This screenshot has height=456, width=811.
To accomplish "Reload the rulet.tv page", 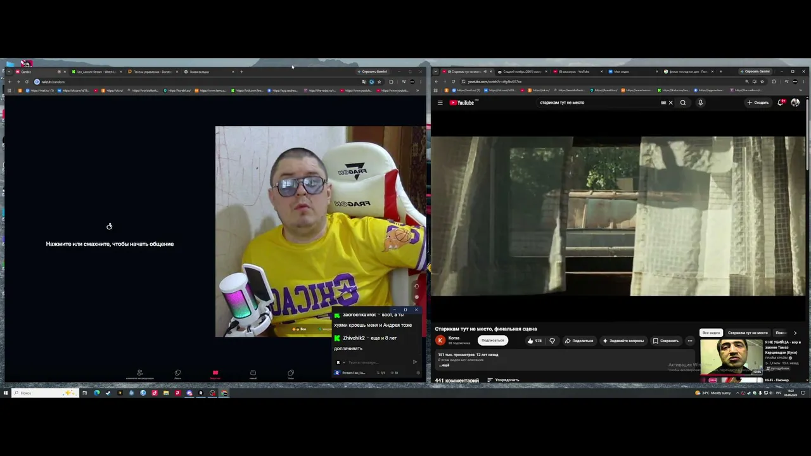I will [x=27, y=82].
